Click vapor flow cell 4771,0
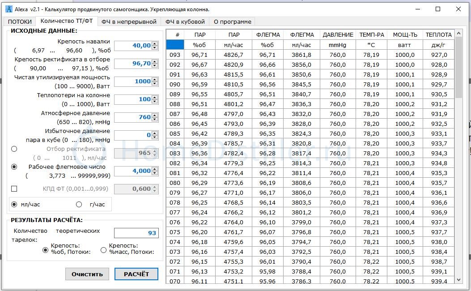Viewport: 471px width, 291px height. [x=233, y=193]
